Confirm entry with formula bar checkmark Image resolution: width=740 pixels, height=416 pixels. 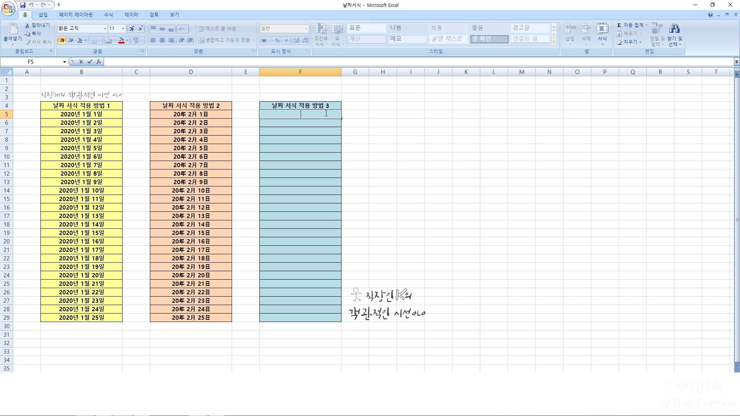[90, 62]
